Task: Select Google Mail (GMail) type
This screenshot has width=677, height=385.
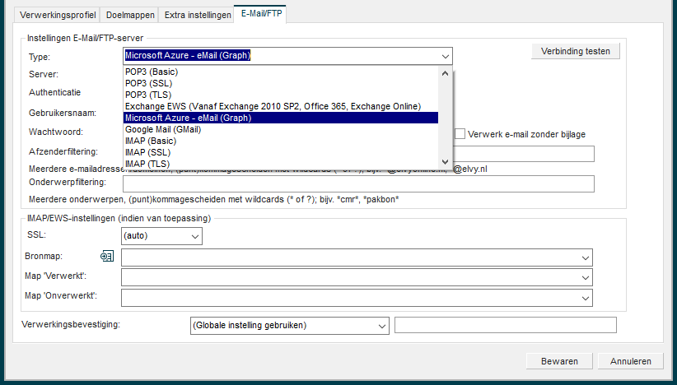Action: click(163, 129)
